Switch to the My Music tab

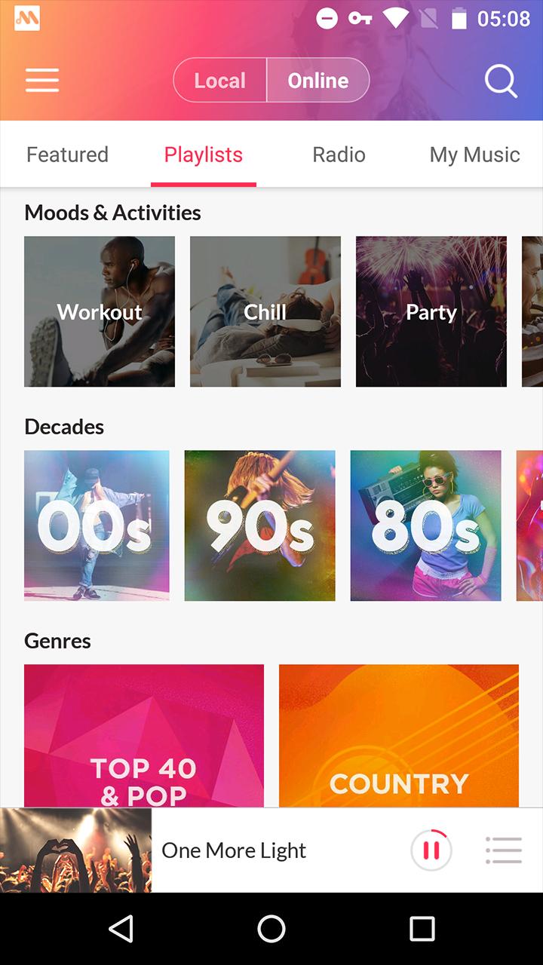pyautogui.click(x=475, y=155)
